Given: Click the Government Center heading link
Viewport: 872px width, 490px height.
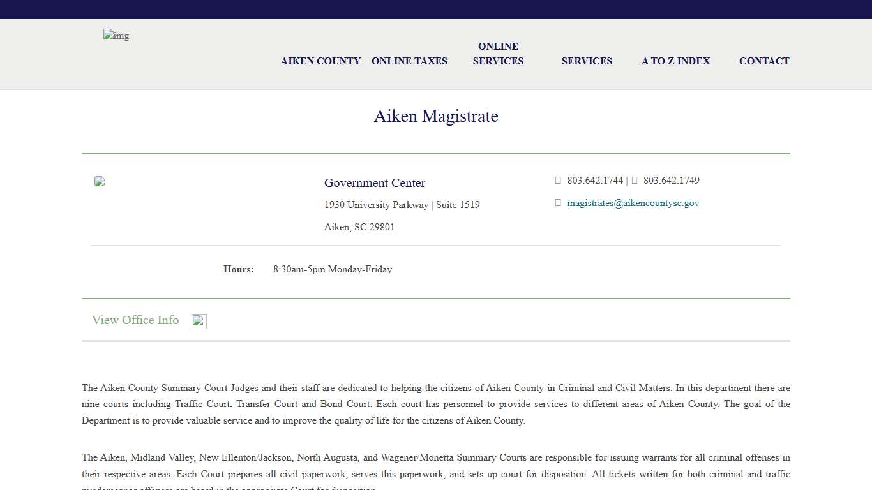Looking at the screenshot, I should click(x=375, y=183).
